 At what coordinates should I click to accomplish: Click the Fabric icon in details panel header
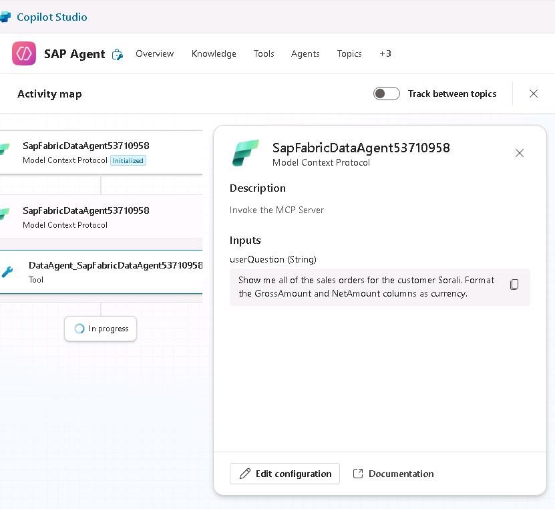245,153
